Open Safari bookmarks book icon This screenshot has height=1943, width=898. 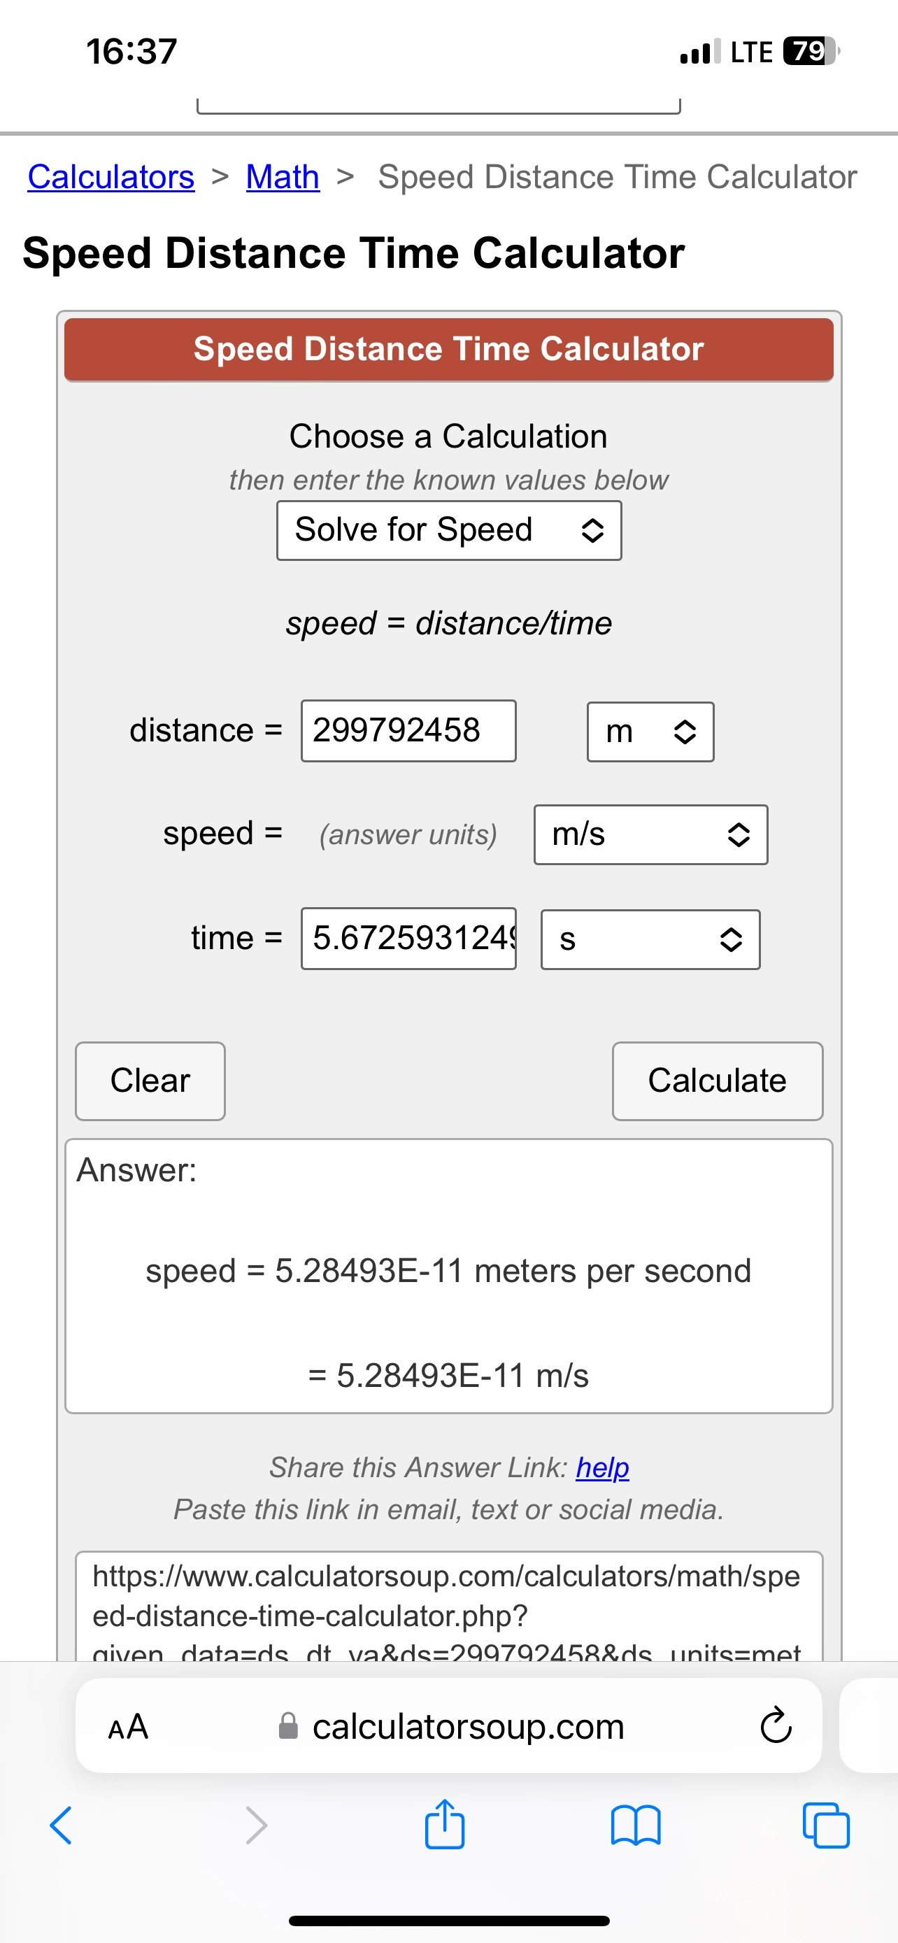click(636, 1825)
